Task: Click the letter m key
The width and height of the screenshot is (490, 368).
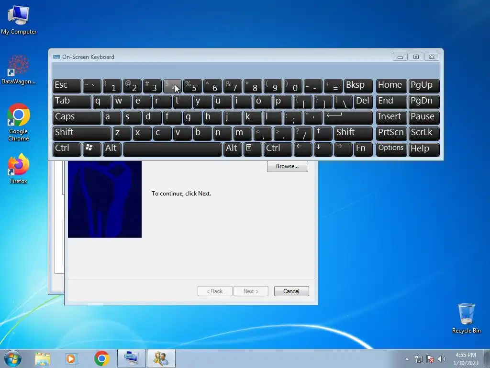Action: tap(243, 133)
